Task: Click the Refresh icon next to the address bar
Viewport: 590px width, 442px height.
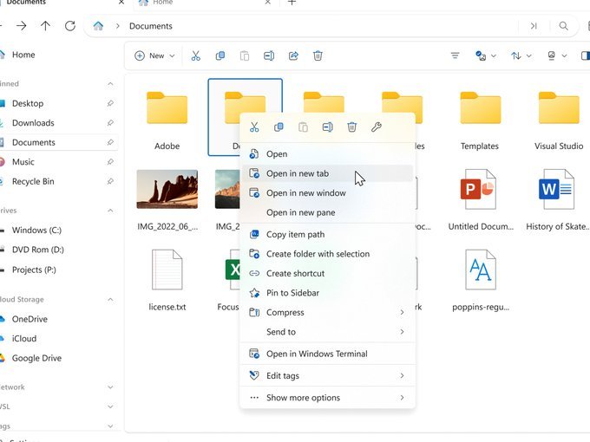Action: click(x=70, y=26)
